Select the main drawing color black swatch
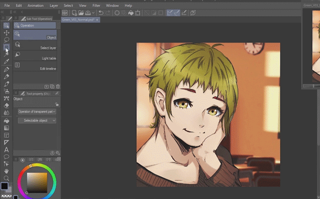Screen dimensions: 320x199 coord(4,186)
